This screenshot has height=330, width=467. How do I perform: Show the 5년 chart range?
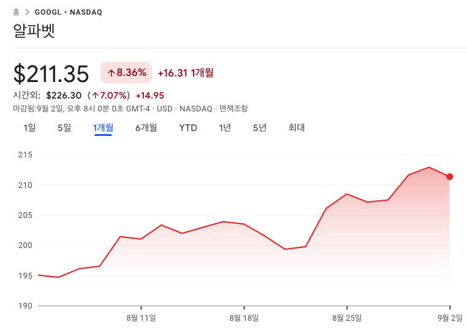[x=259, y=128]
